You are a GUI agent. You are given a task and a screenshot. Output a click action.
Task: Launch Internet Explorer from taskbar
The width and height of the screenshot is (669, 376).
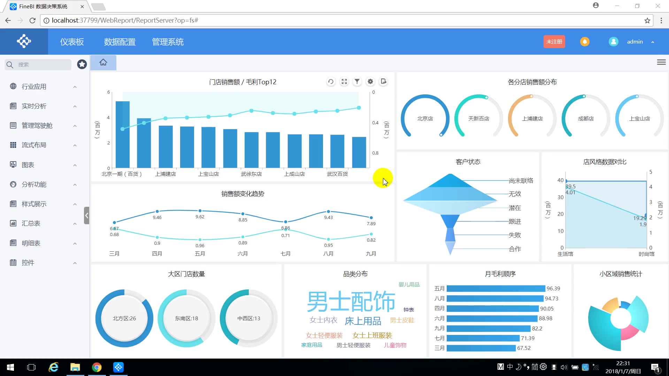click(53, 367)
